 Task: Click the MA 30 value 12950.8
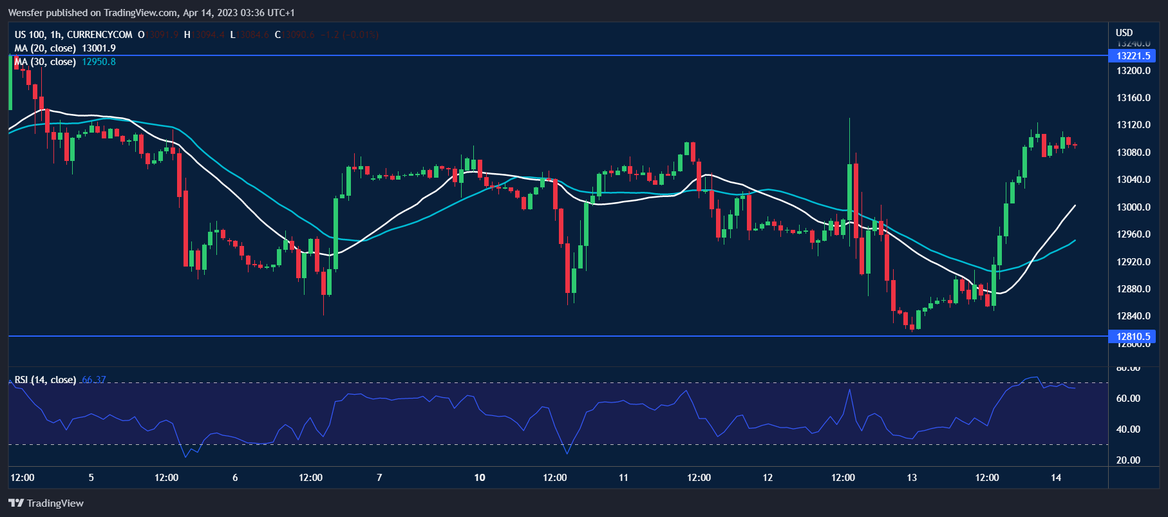coord(99,62)
